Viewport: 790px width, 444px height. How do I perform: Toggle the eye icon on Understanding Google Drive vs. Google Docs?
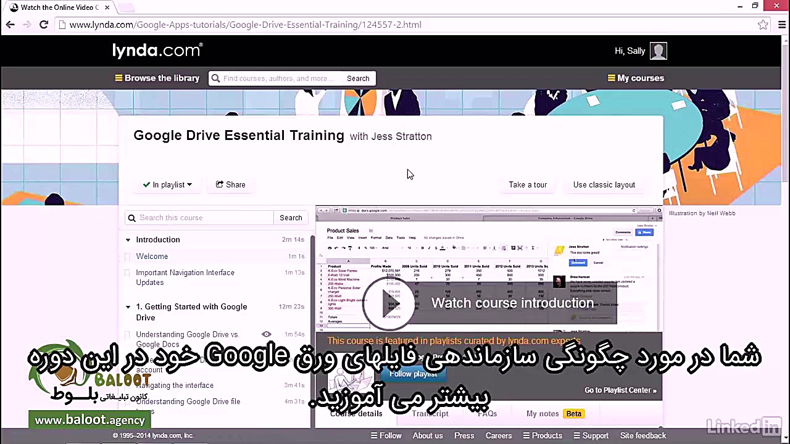point(266,334)
